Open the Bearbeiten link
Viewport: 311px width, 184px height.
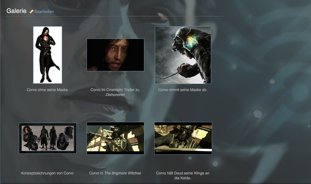coord(44,12)
